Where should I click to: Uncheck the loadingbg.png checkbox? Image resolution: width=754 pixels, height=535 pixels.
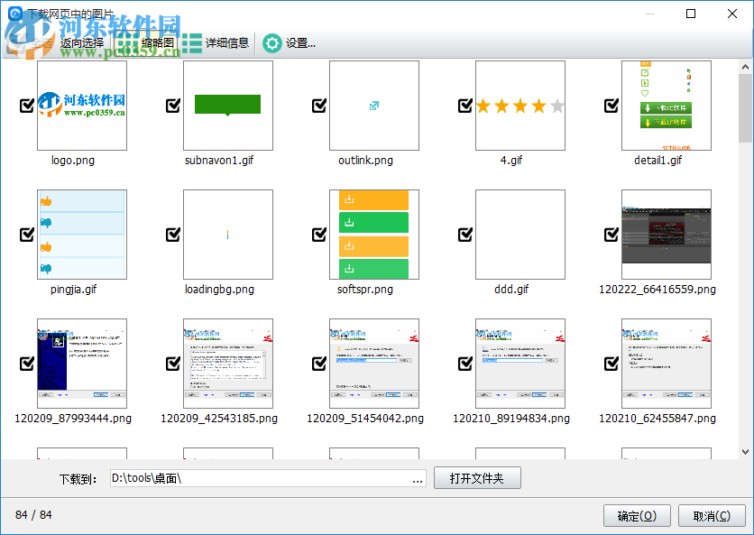[x=173, y=235]
